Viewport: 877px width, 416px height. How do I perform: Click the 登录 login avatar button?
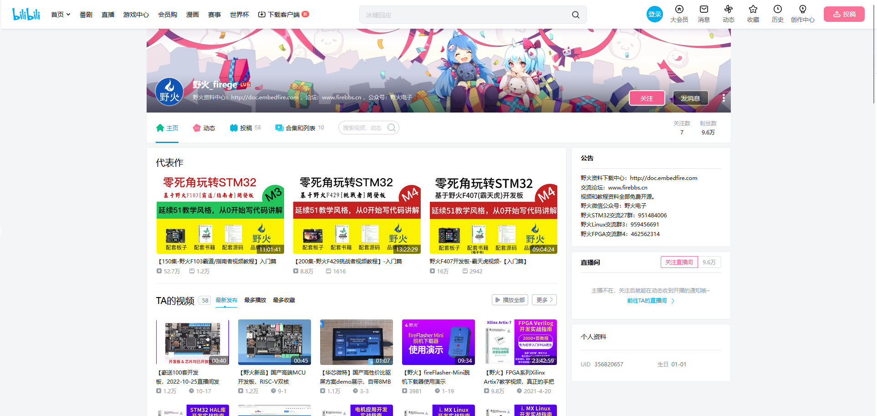click(655, 14)
